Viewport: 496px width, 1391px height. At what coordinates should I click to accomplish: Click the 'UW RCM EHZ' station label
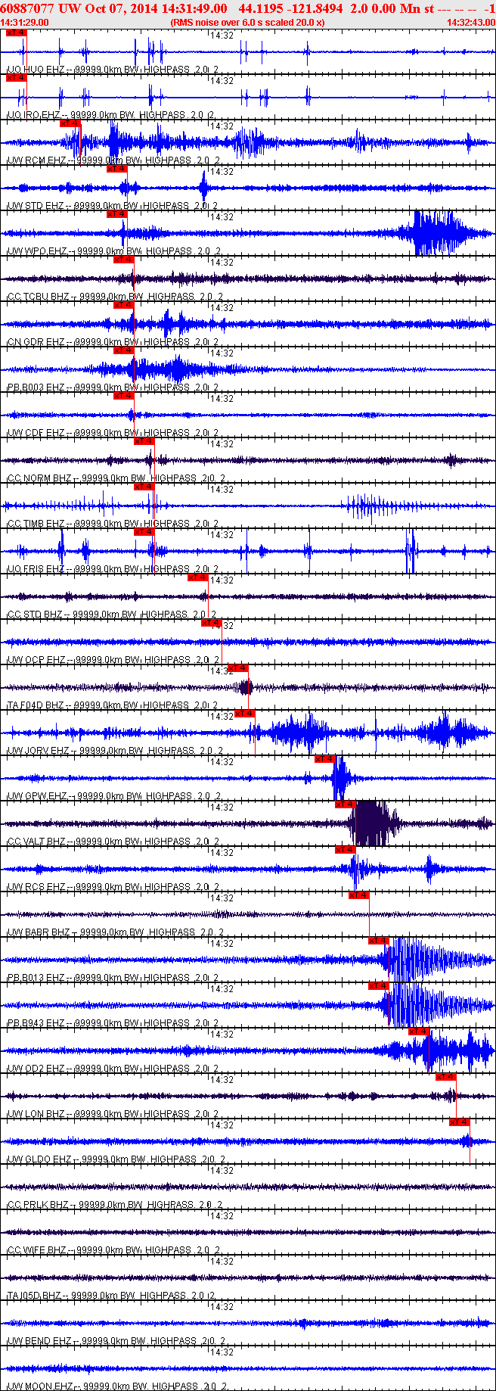(x=36, y=160)
